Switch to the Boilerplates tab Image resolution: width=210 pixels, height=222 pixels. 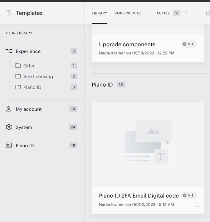[128, 13]
